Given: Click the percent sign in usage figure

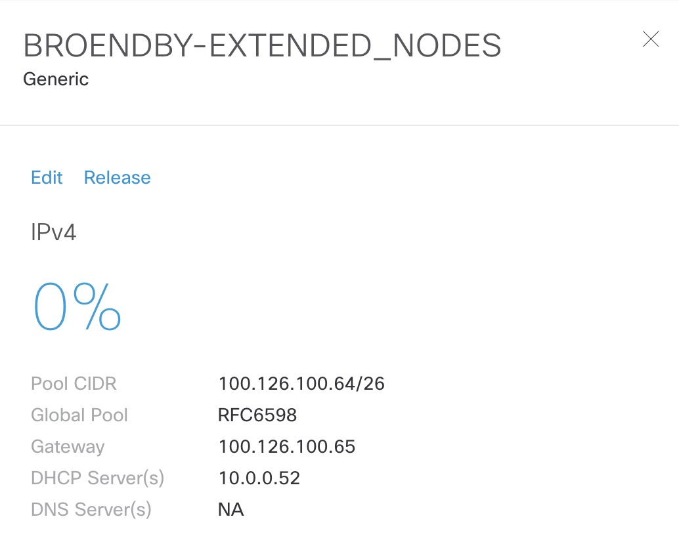Looking at the screenshot, I should point(97,306).
